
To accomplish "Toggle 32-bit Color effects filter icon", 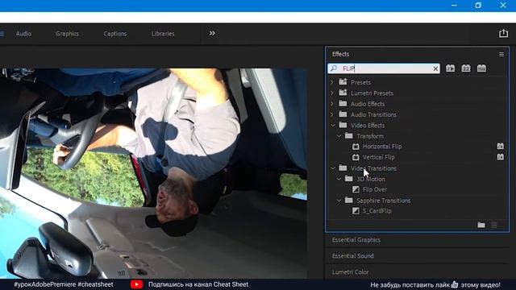I will point(466,68).
